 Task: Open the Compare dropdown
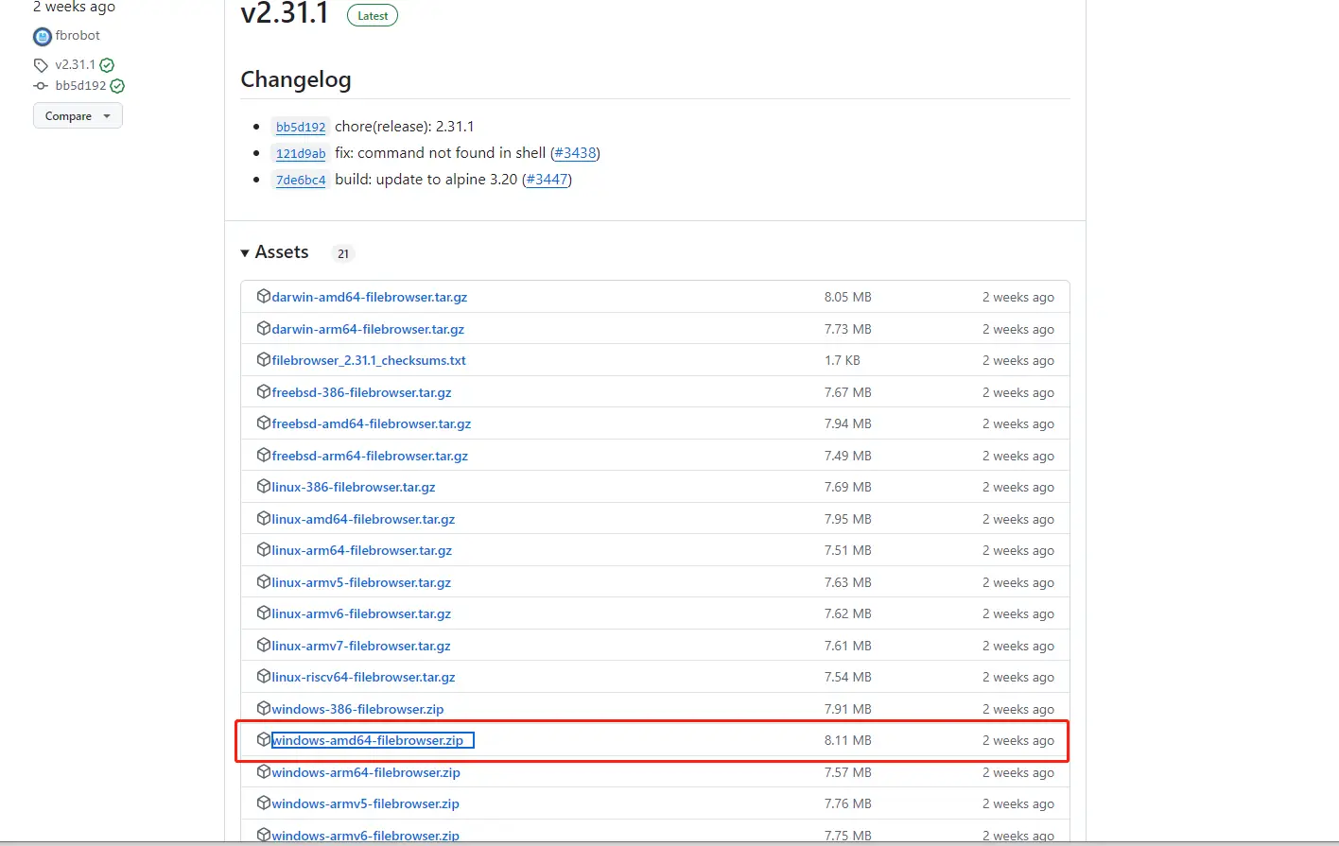pyautogui.click(x=78, y=115)
